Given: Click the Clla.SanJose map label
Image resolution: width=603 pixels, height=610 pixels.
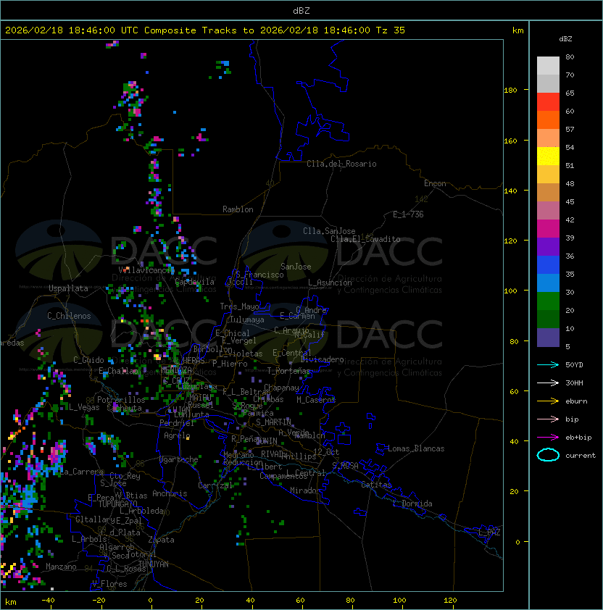Looking at the screenshot, I should (x=329, y=231).
